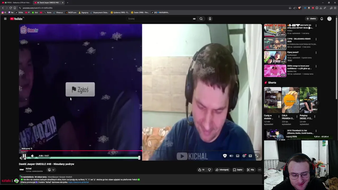Open the CAŁA PRAWDA O KOTLETY short
The height and width of the screenshot is (190, 338).
point(290,100)
